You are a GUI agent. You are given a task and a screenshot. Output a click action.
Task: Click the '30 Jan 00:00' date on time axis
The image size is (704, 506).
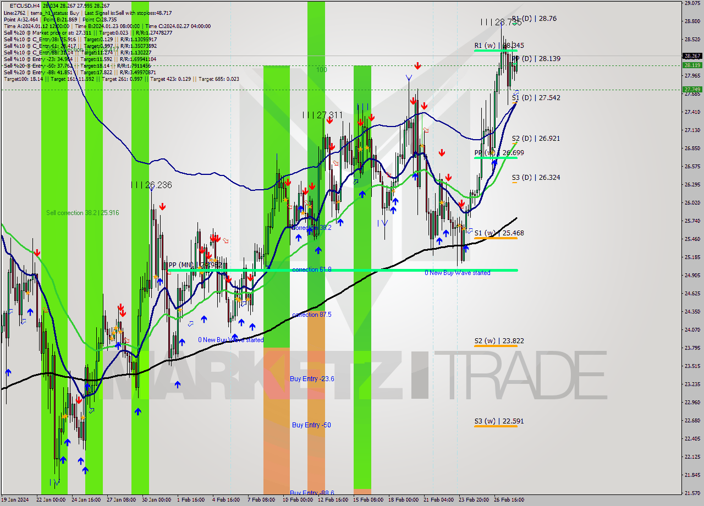(x=157, y=500)
